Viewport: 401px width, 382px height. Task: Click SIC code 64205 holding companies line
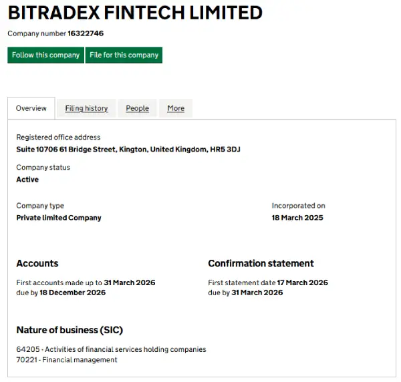coord(111,349)
